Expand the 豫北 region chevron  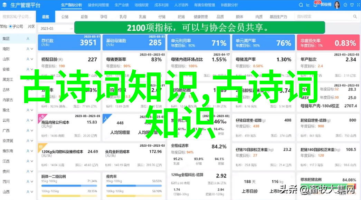32,110
